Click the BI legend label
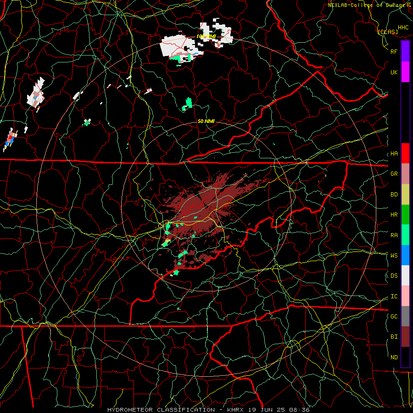This screenshot has width=413, height=413. pos(394,337)
